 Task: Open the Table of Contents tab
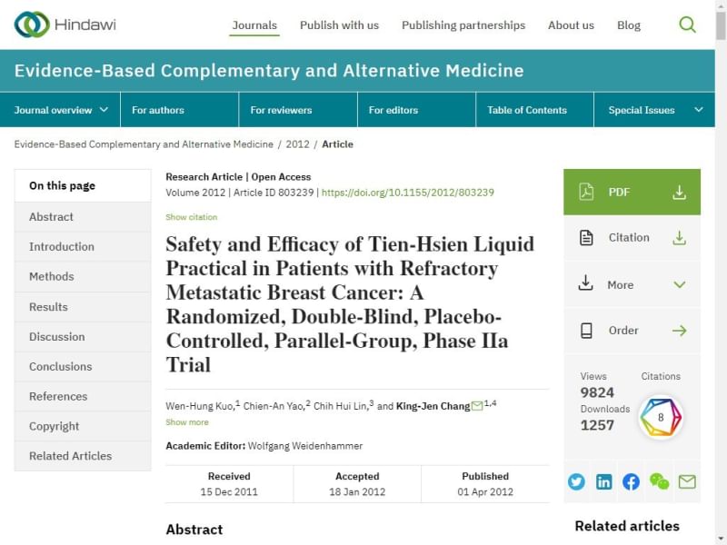pos(527,109)
